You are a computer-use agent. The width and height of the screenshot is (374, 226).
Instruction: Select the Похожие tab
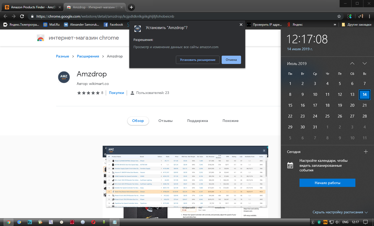[x=230, y=121]
